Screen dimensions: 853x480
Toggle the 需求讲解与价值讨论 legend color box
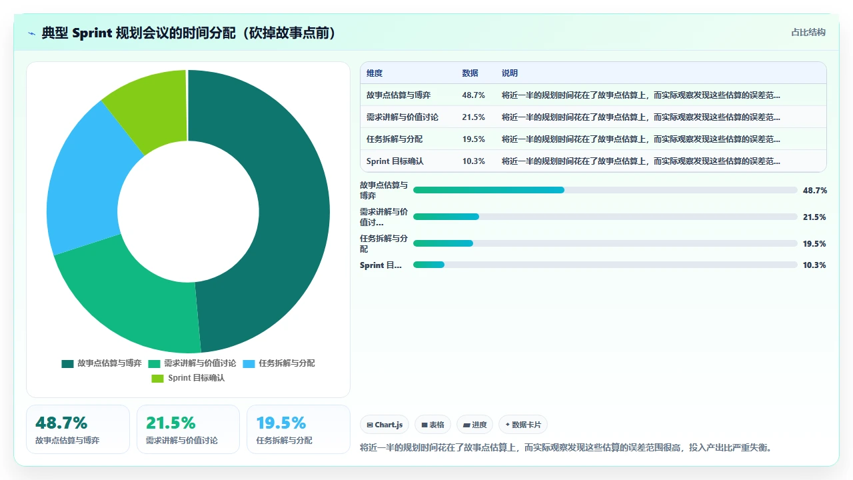click(154, 363)
